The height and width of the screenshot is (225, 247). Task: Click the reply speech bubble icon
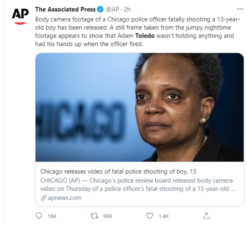(39, 216)
